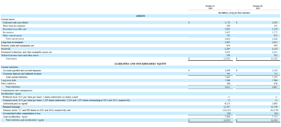This screenshot has width=281, height=127.
Task: Select the Preferred stock description line
Action: (x=40, y=97)
